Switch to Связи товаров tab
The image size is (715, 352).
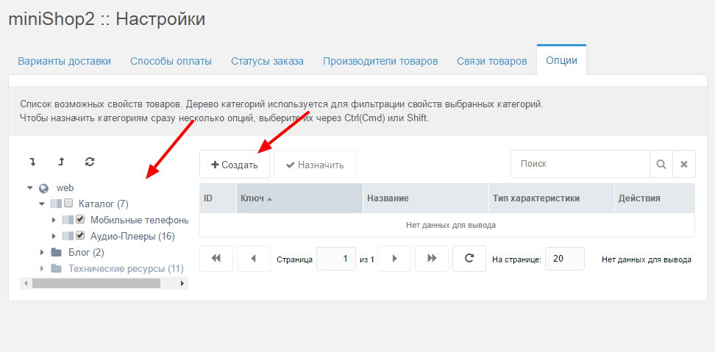tap(492, 61)
